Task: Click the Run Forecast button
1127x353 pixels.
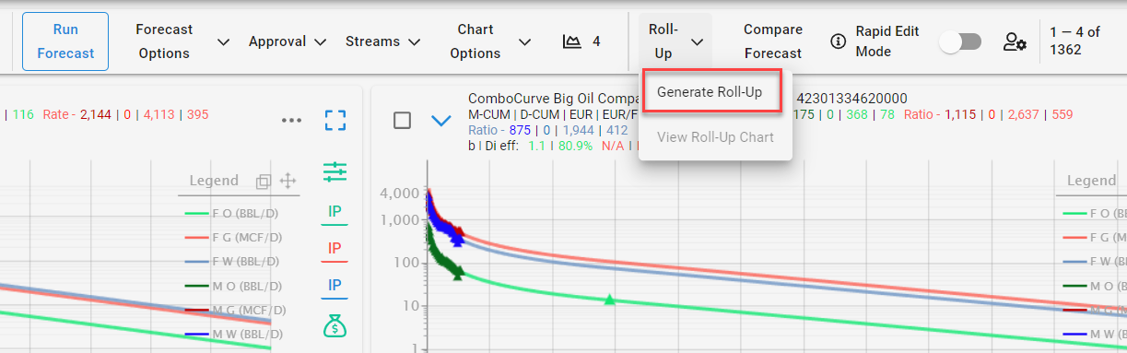Action: (65, 41)
